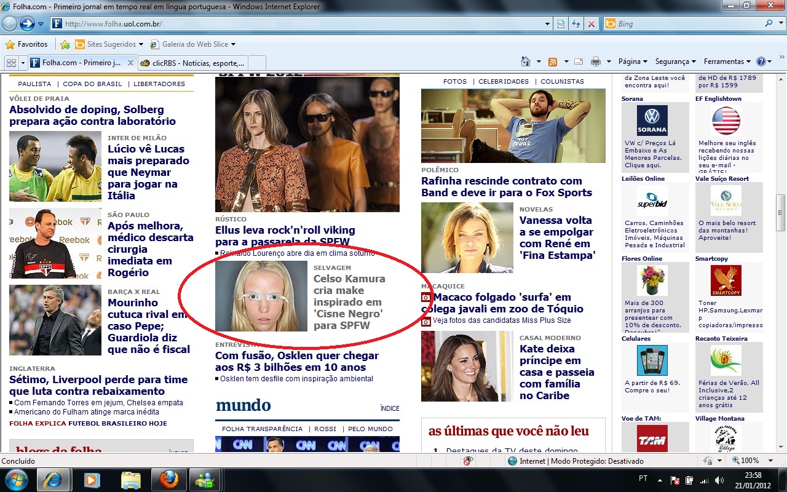
Task: Show hidden tray icons arrow
Action: tap(659, 480)
